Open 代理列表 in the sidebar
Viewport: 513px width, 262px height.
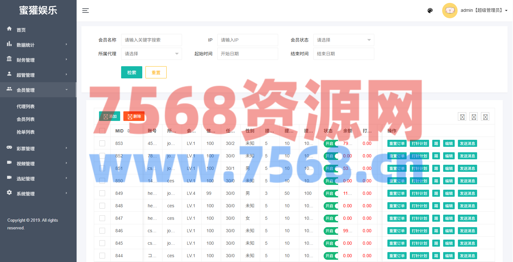[26, 107]
